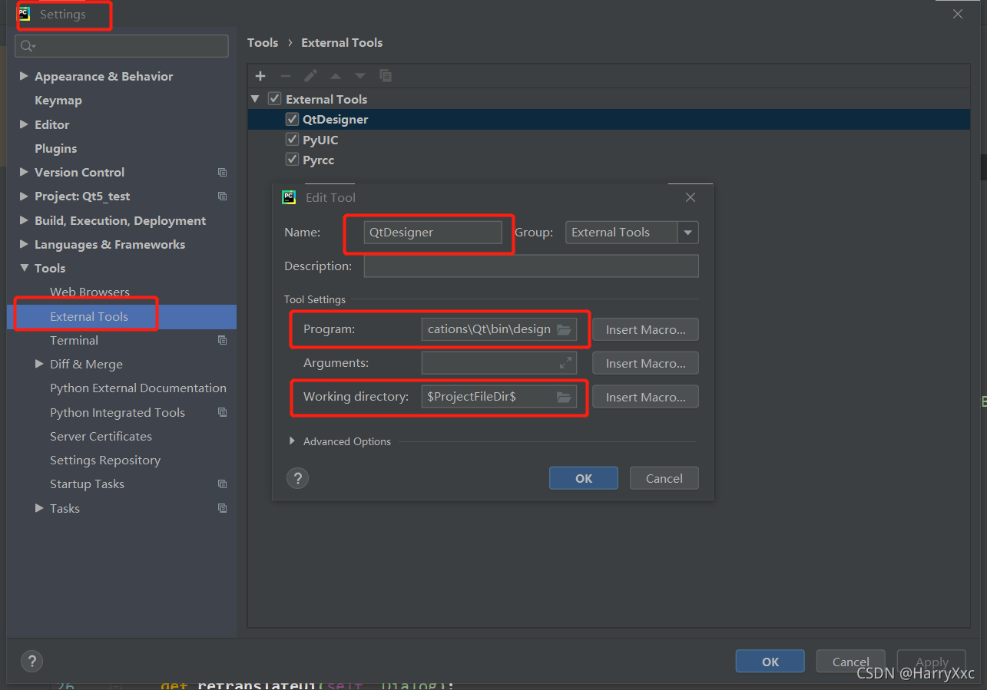Collapse the External Tools group tree
This screenshot has width=987, height=690.
coord(255,99)
